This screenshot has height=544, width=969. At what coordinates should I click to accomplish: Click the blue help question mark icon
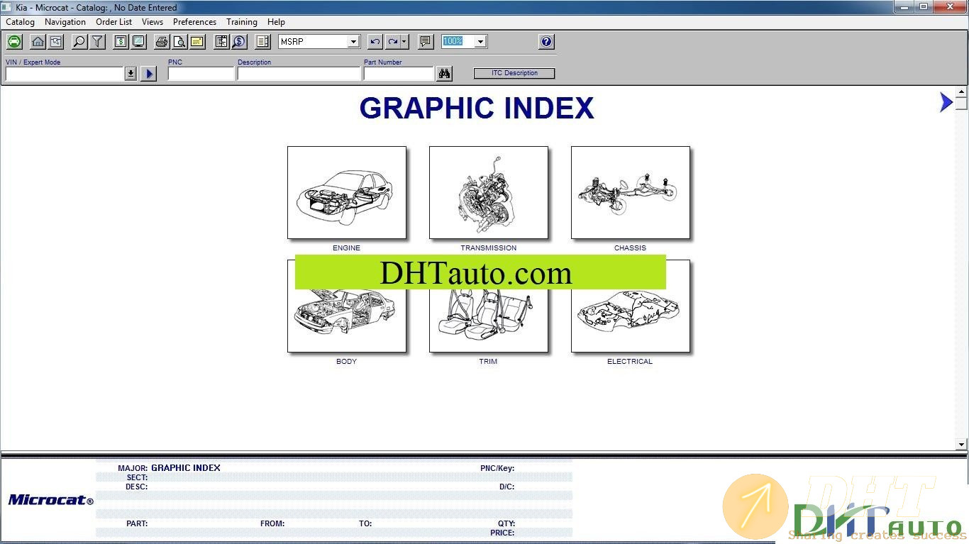[546, 42]
